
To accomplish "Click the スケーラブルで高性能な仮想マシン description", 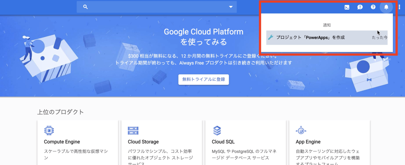I will coord(76,155).
